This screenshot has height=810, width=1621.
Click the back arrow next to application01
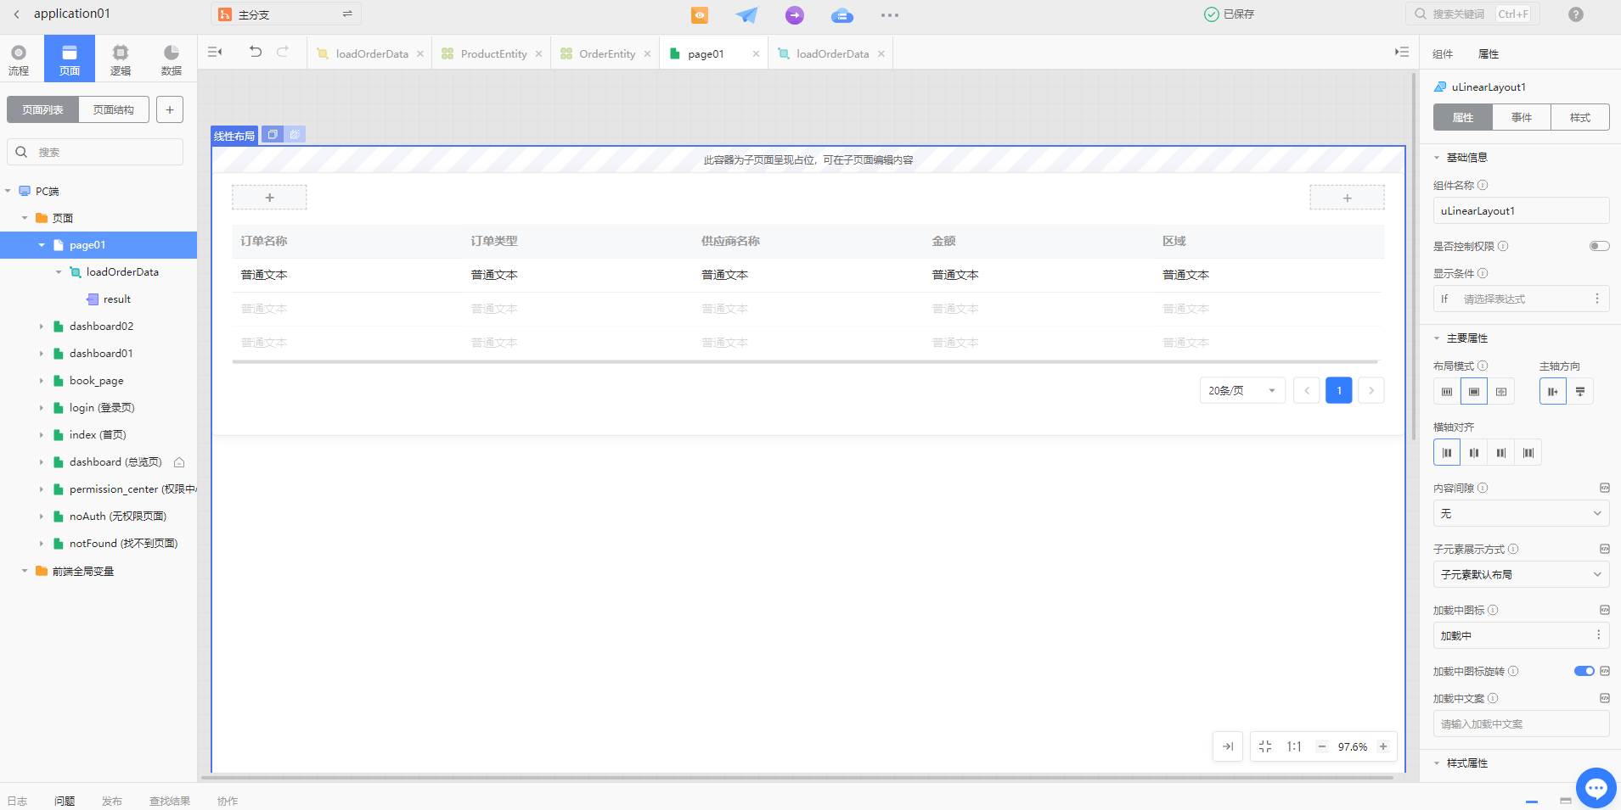16,14
